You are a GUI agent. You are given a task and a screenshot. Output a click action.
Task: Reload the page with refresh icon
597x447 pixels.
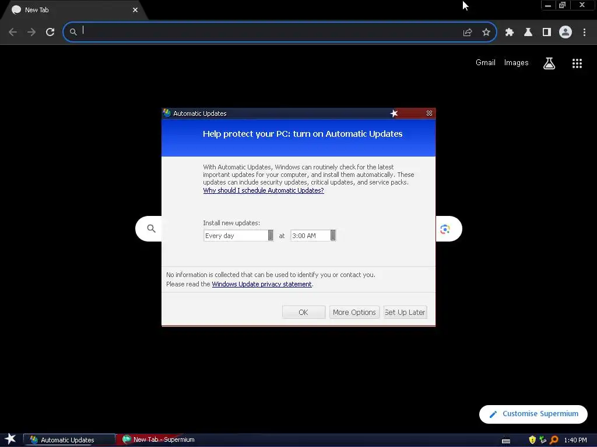(x=50, y=32)
